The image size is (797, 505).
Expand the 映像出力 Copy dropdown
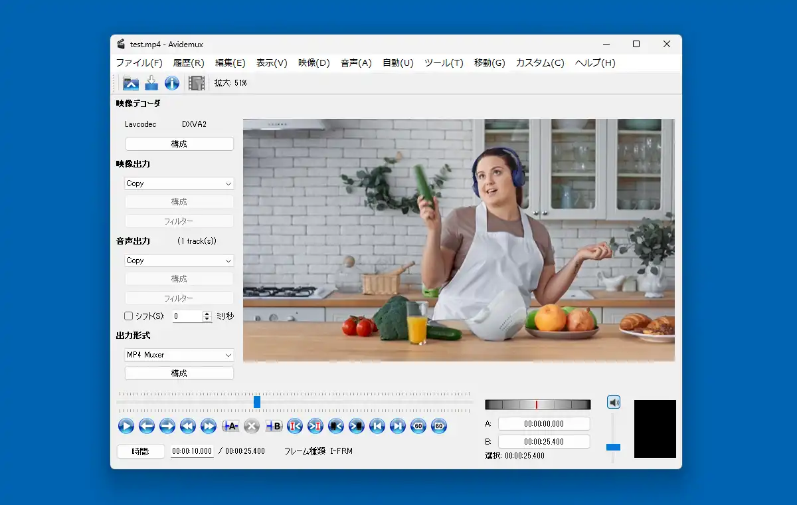tap(179, 183)
